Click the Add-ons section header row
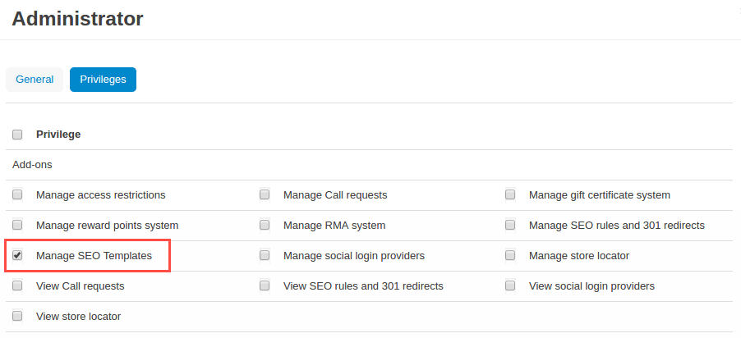 point(30,165)
